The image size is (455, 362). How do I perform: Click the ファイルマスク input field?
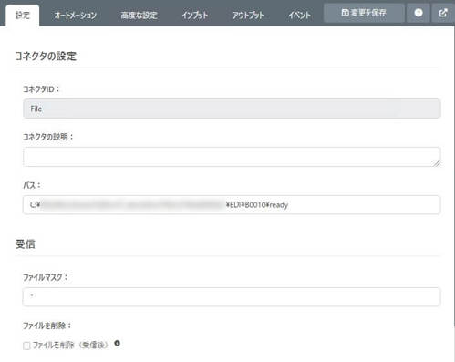click(232, 296)
